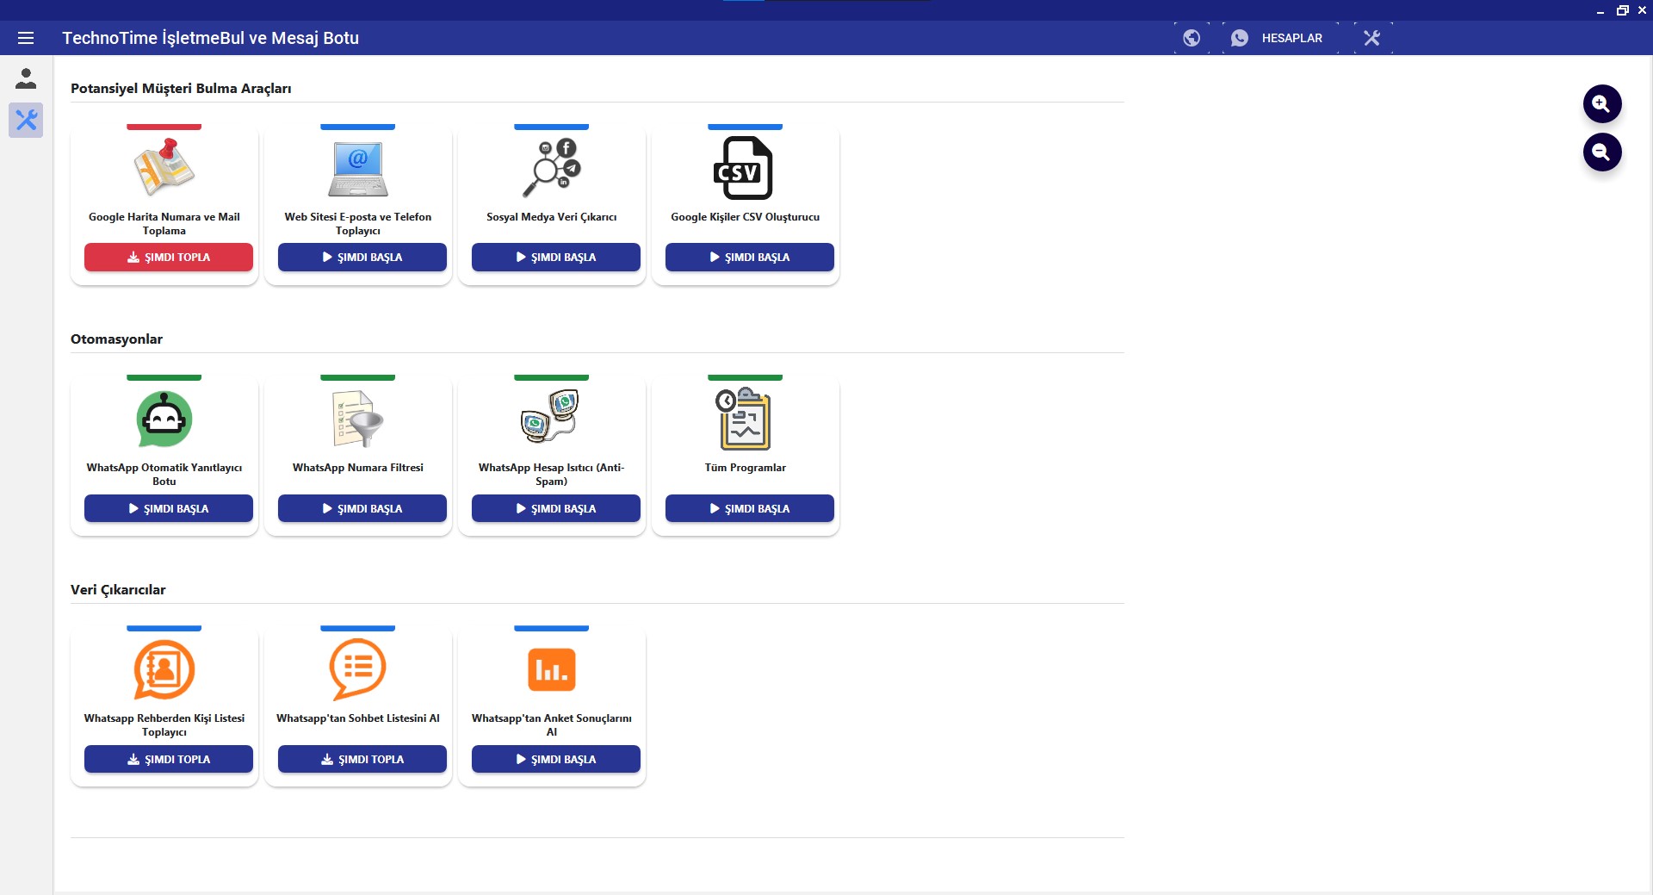Click the globe language icon

pos(1192,38)
